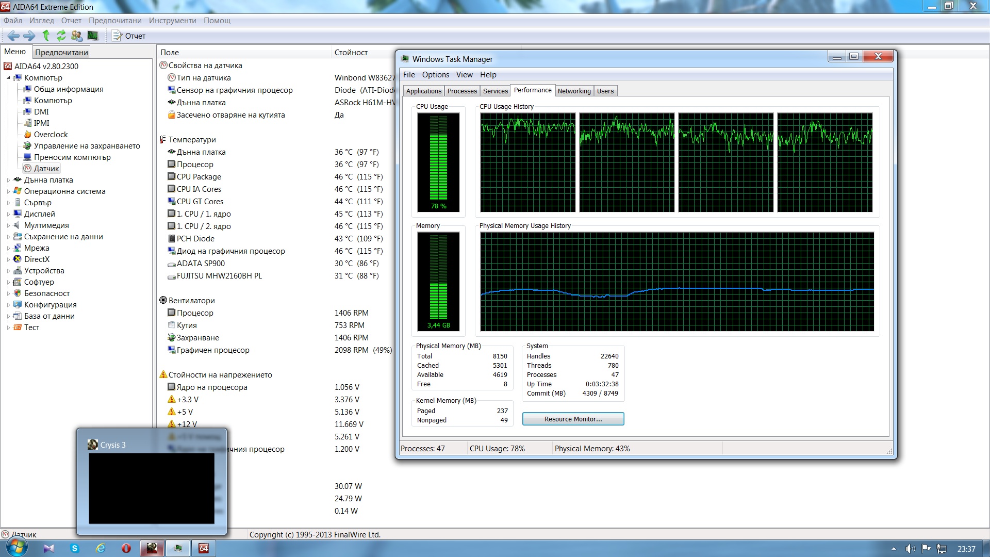Viewport: 990px width, 557px height.
Task: Click the Skype taskbar icon
Action: click(75, 548)
